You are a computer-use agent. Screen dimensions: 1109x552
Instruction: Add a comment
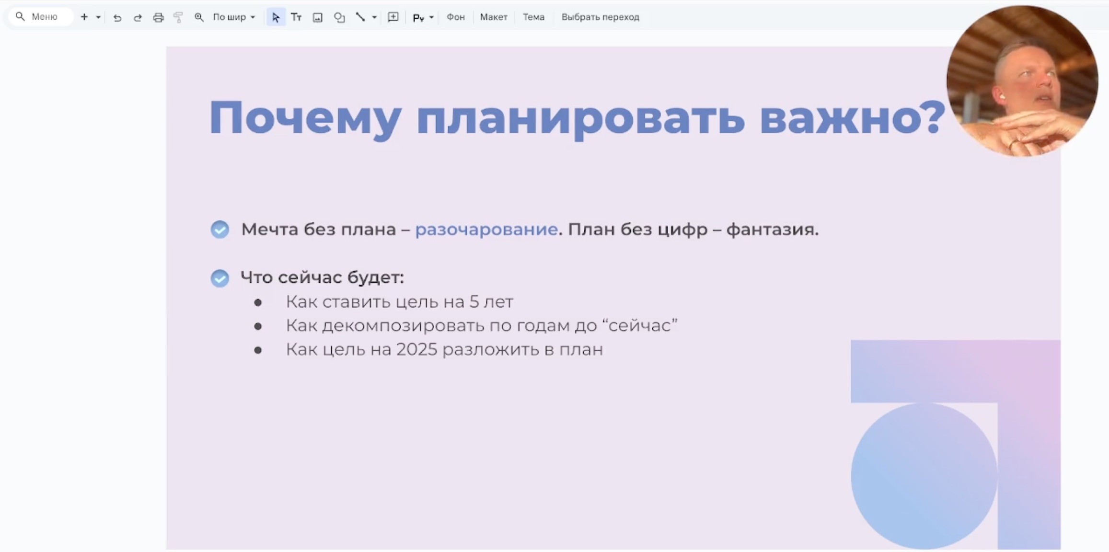tap(393, 17)
